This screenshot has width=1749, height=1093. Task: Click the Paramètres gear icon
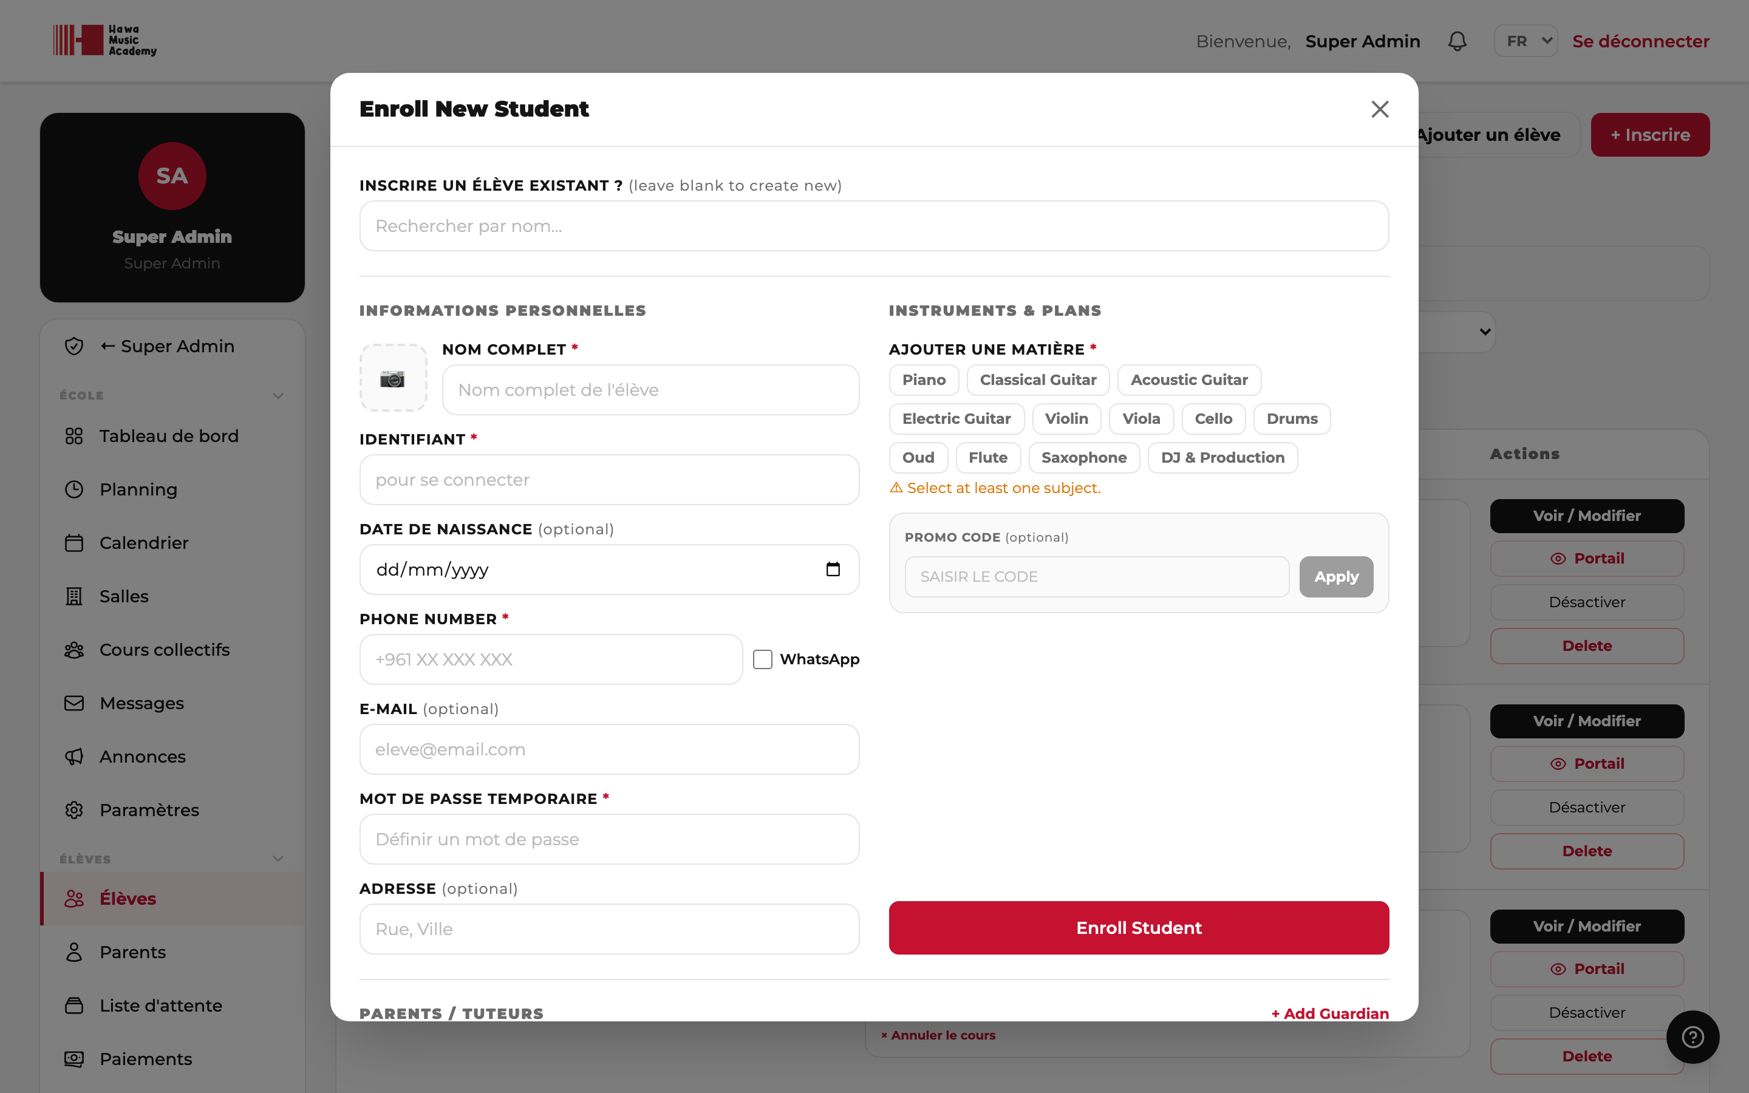tap(75, 809)
